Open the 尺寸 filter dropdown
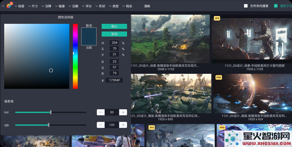Viewport: 292px width, 147px height. pyautogui.click(x=33, y=6)
